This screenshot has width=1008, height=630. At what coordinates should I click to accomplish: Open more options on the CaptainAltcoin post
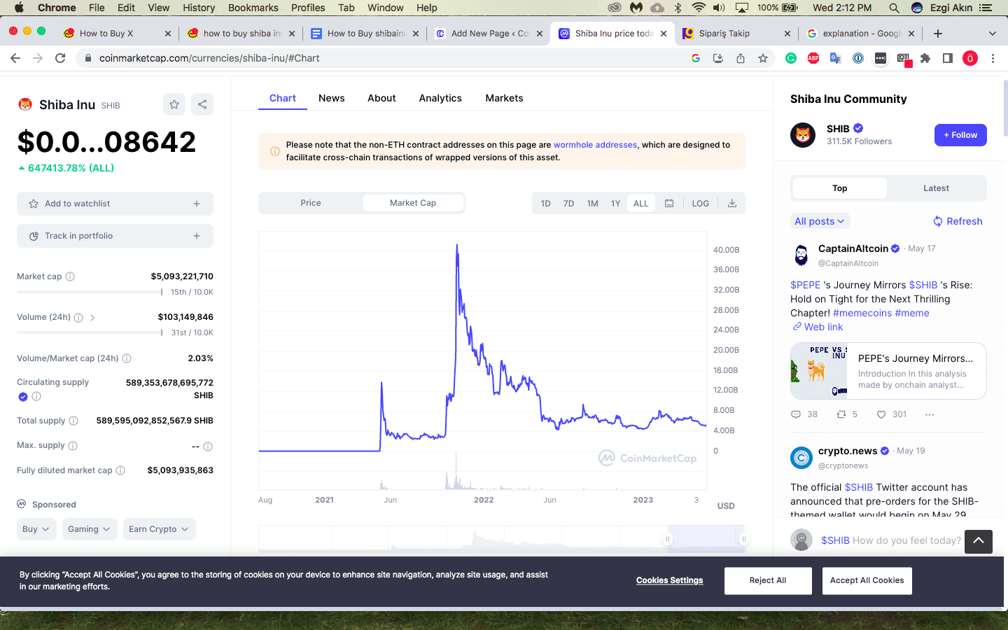tap(930, 414)
